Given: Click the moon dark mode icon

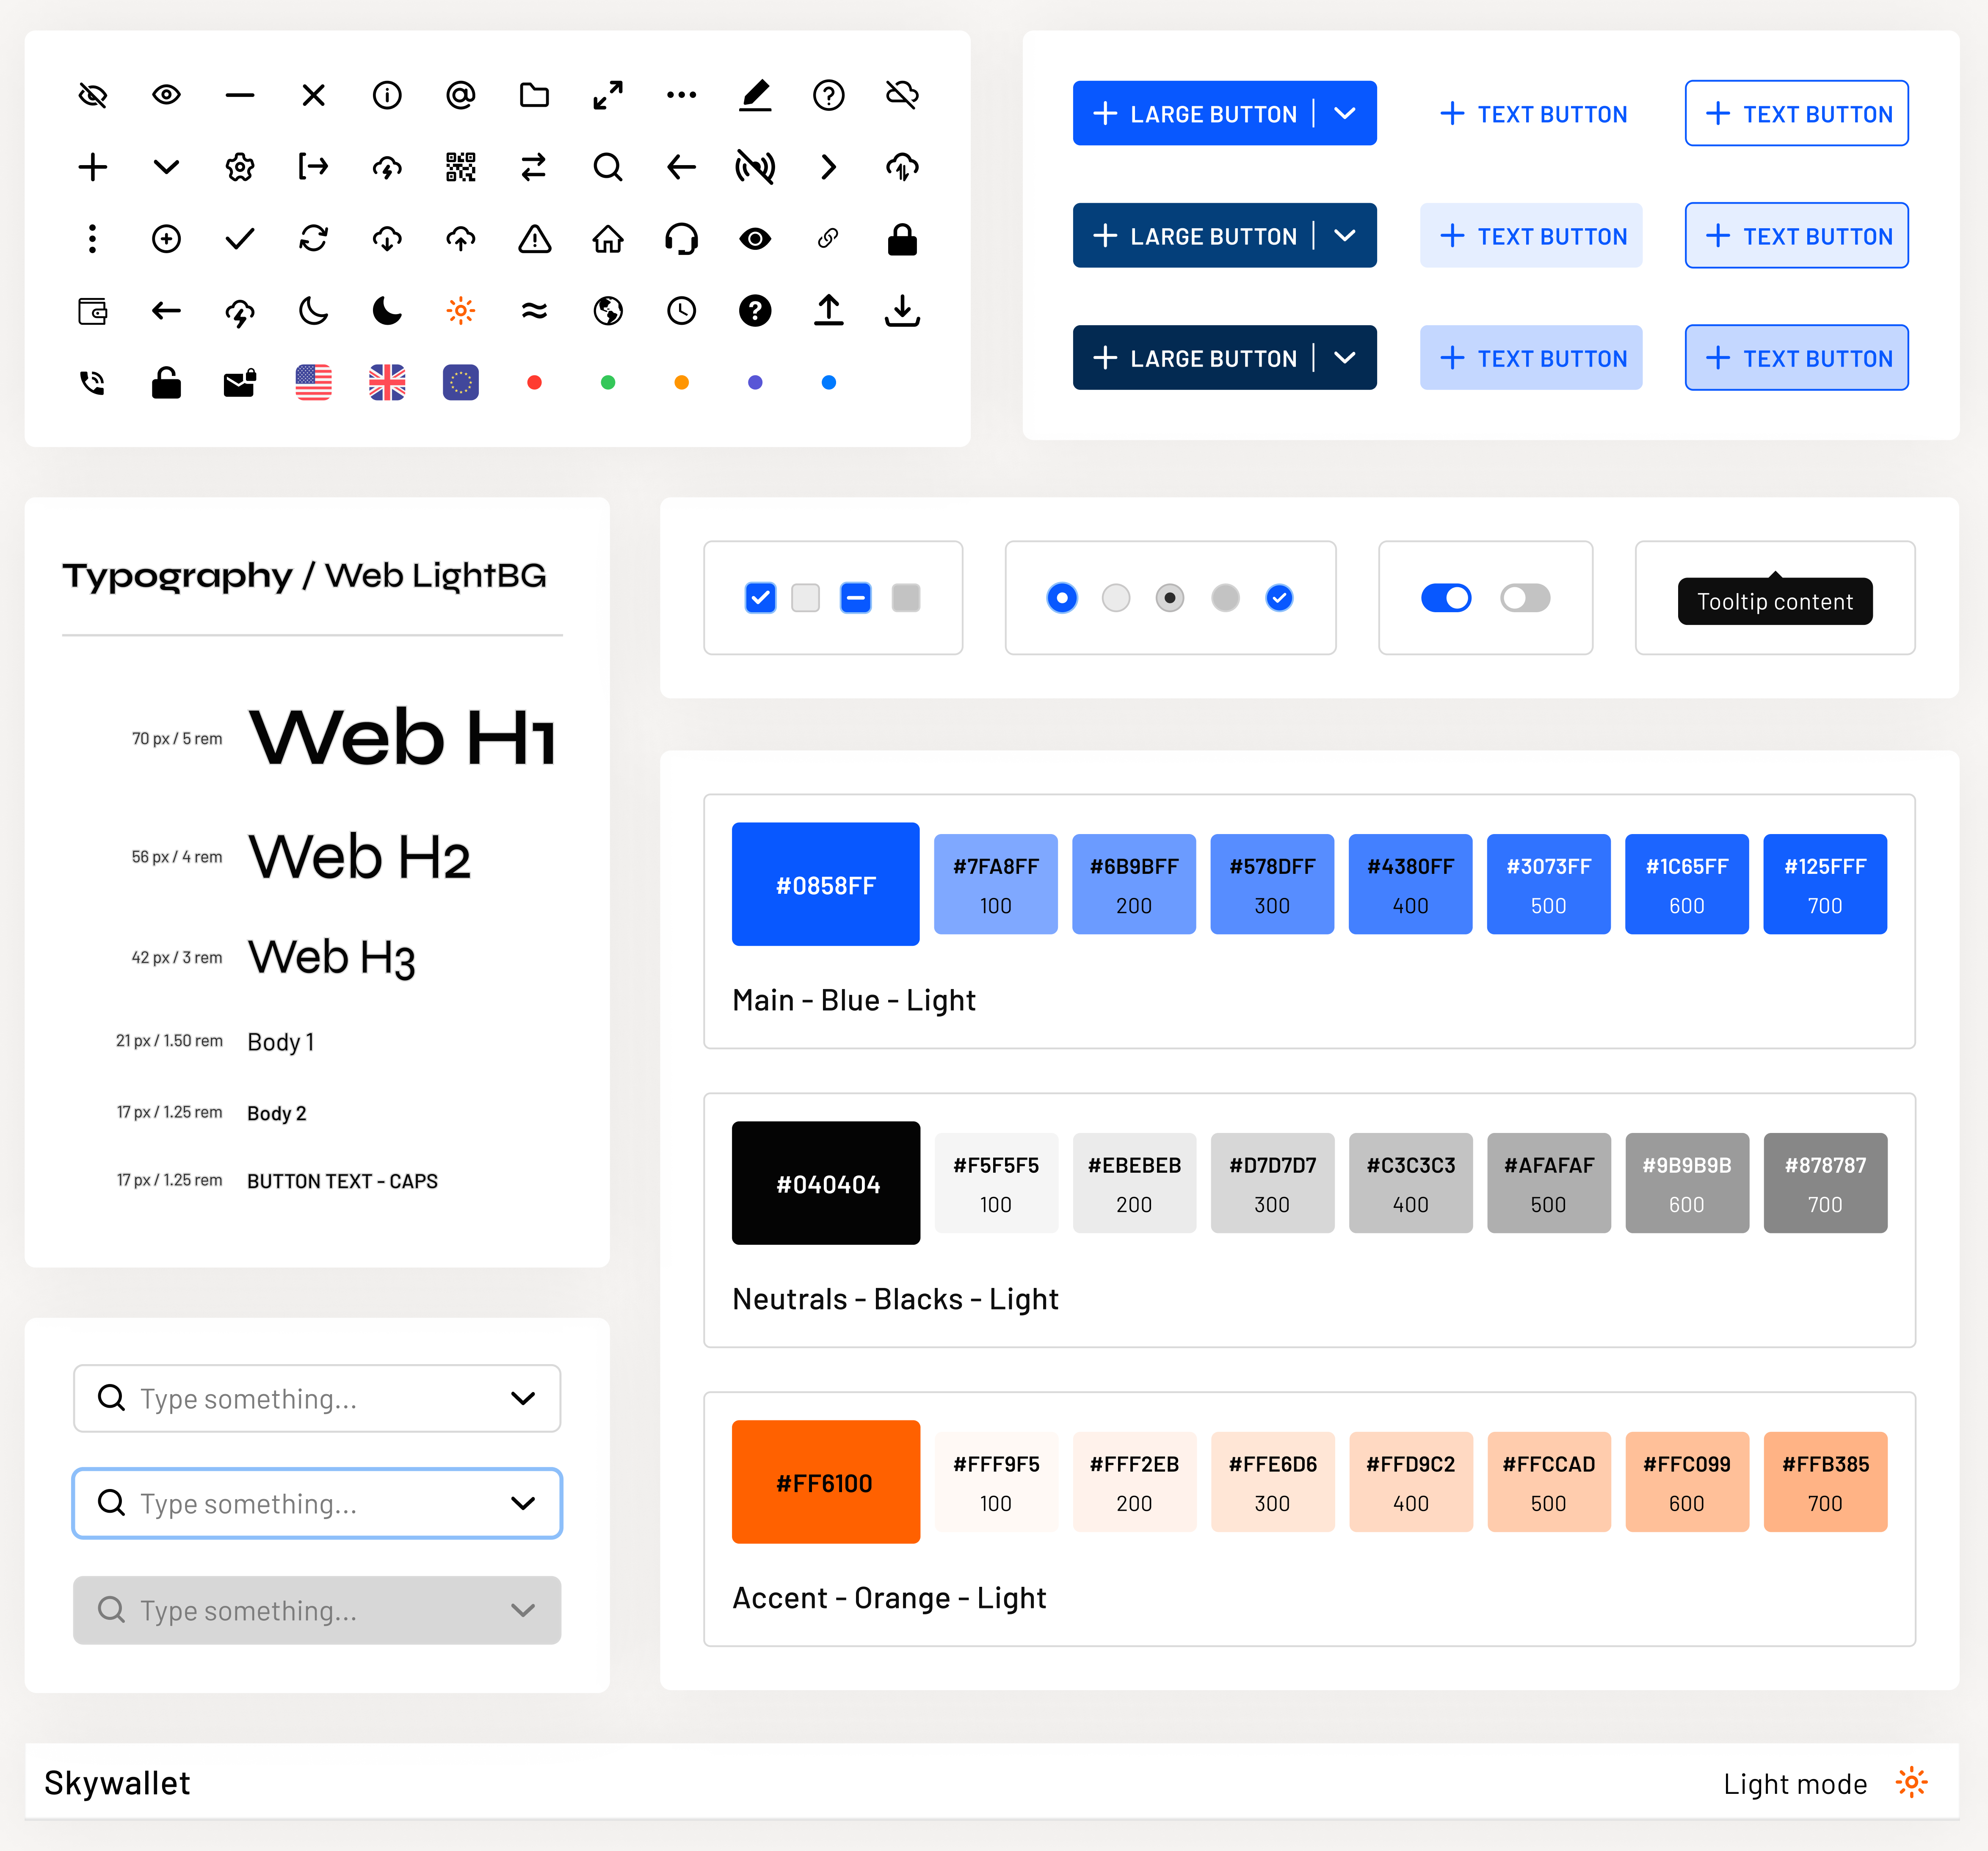Looking at the screenshot, I should (313, 311).
